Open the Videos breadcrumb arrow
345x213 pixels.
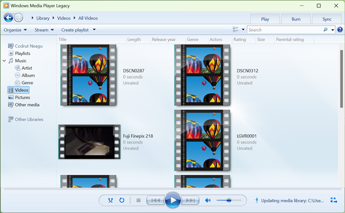tap(53, 18)
